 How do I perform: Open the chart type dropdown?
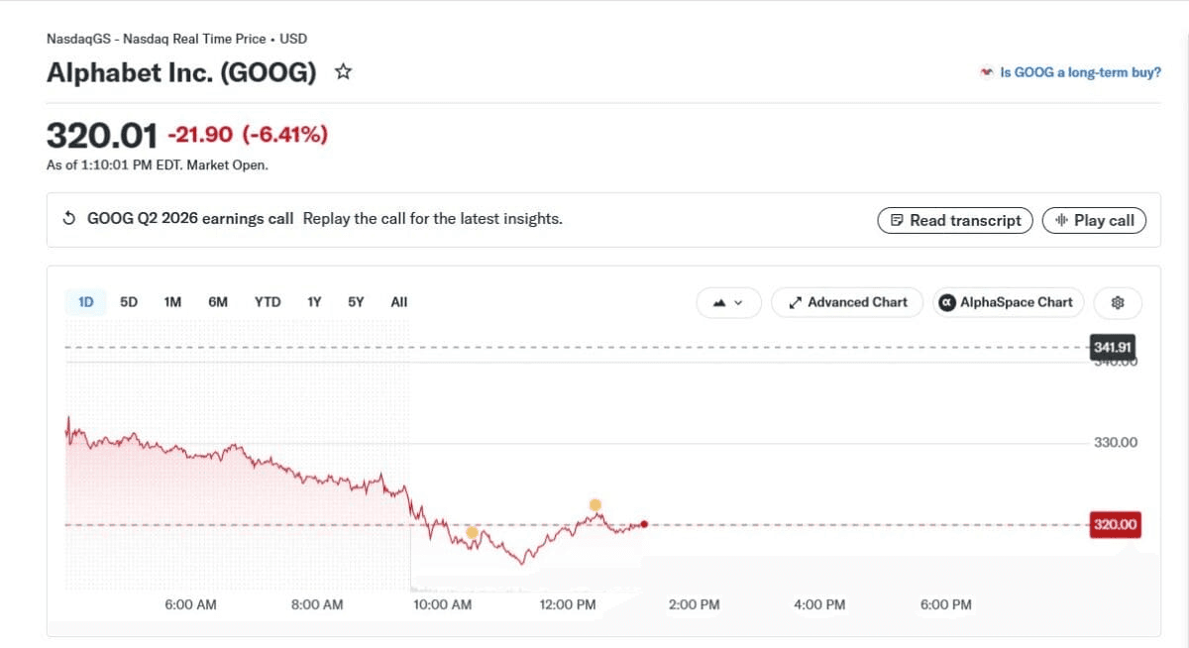click(728, 302)
